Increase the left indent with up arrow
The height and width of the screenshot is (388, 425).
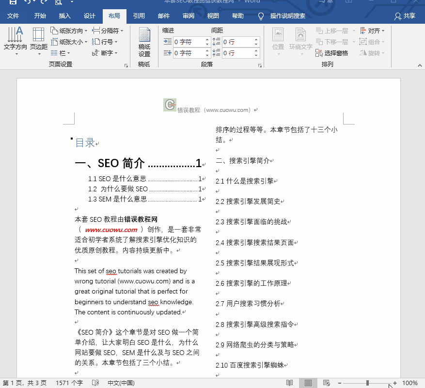207,40
